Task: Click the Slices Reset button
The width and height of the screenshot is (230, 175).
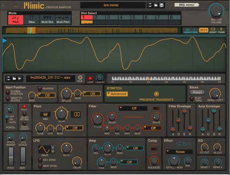Action: click(x=197, y=92)
